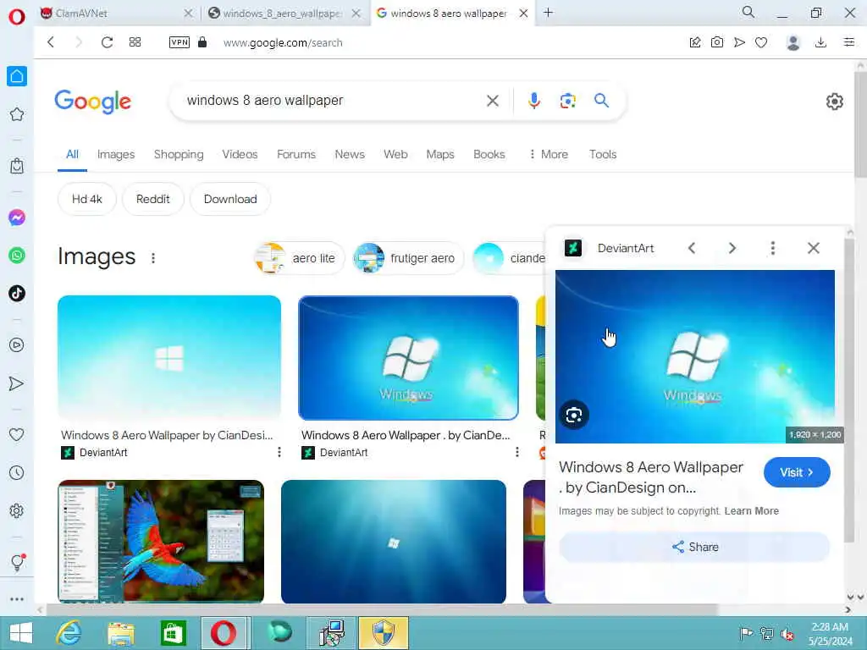Select the aero lite suggestion chip
The height and width of the screenshot is (650, 867).
299,258
